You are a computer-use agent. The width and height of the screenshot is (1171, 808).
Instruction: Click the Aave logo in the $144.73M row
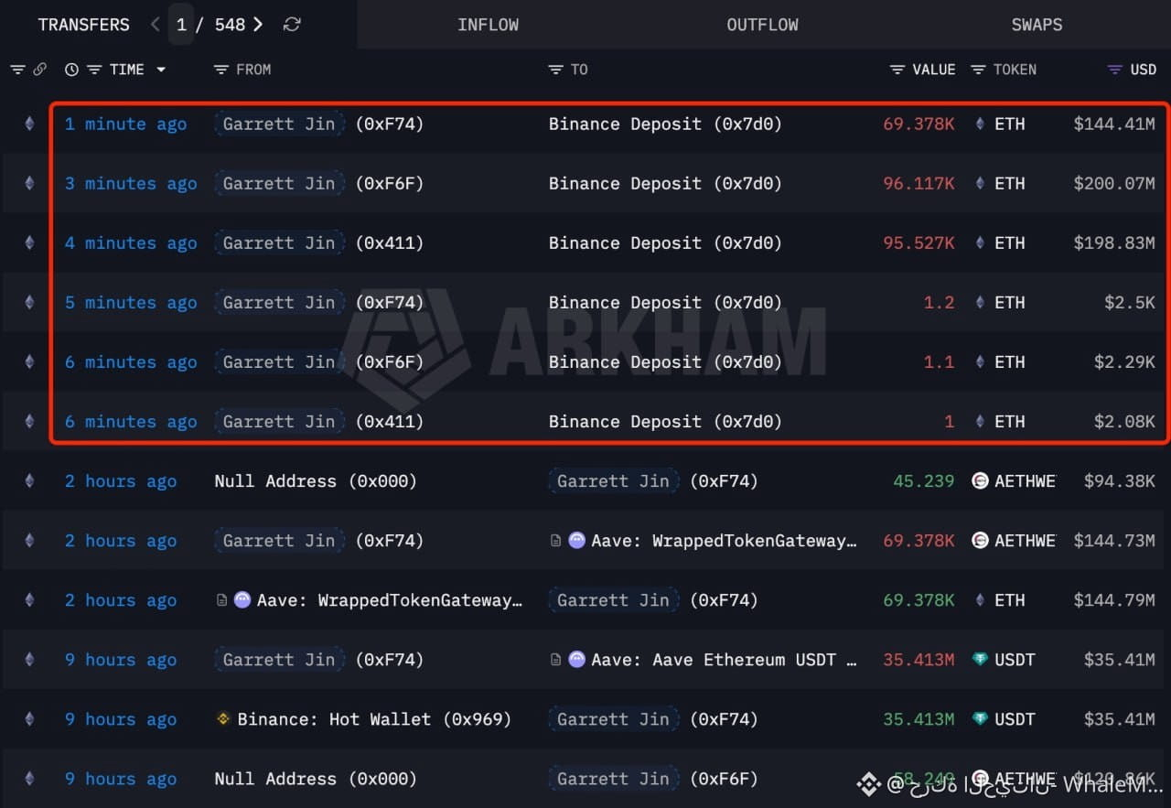(576, 541)
